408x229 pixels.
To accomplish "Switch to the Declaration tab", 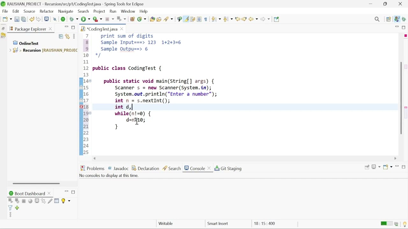I will (x=145, y=168).
